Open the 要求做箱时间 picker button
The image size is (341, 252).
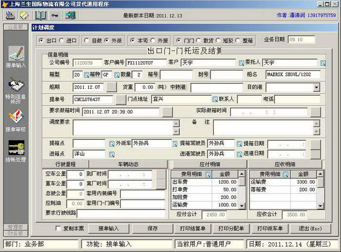168,112
